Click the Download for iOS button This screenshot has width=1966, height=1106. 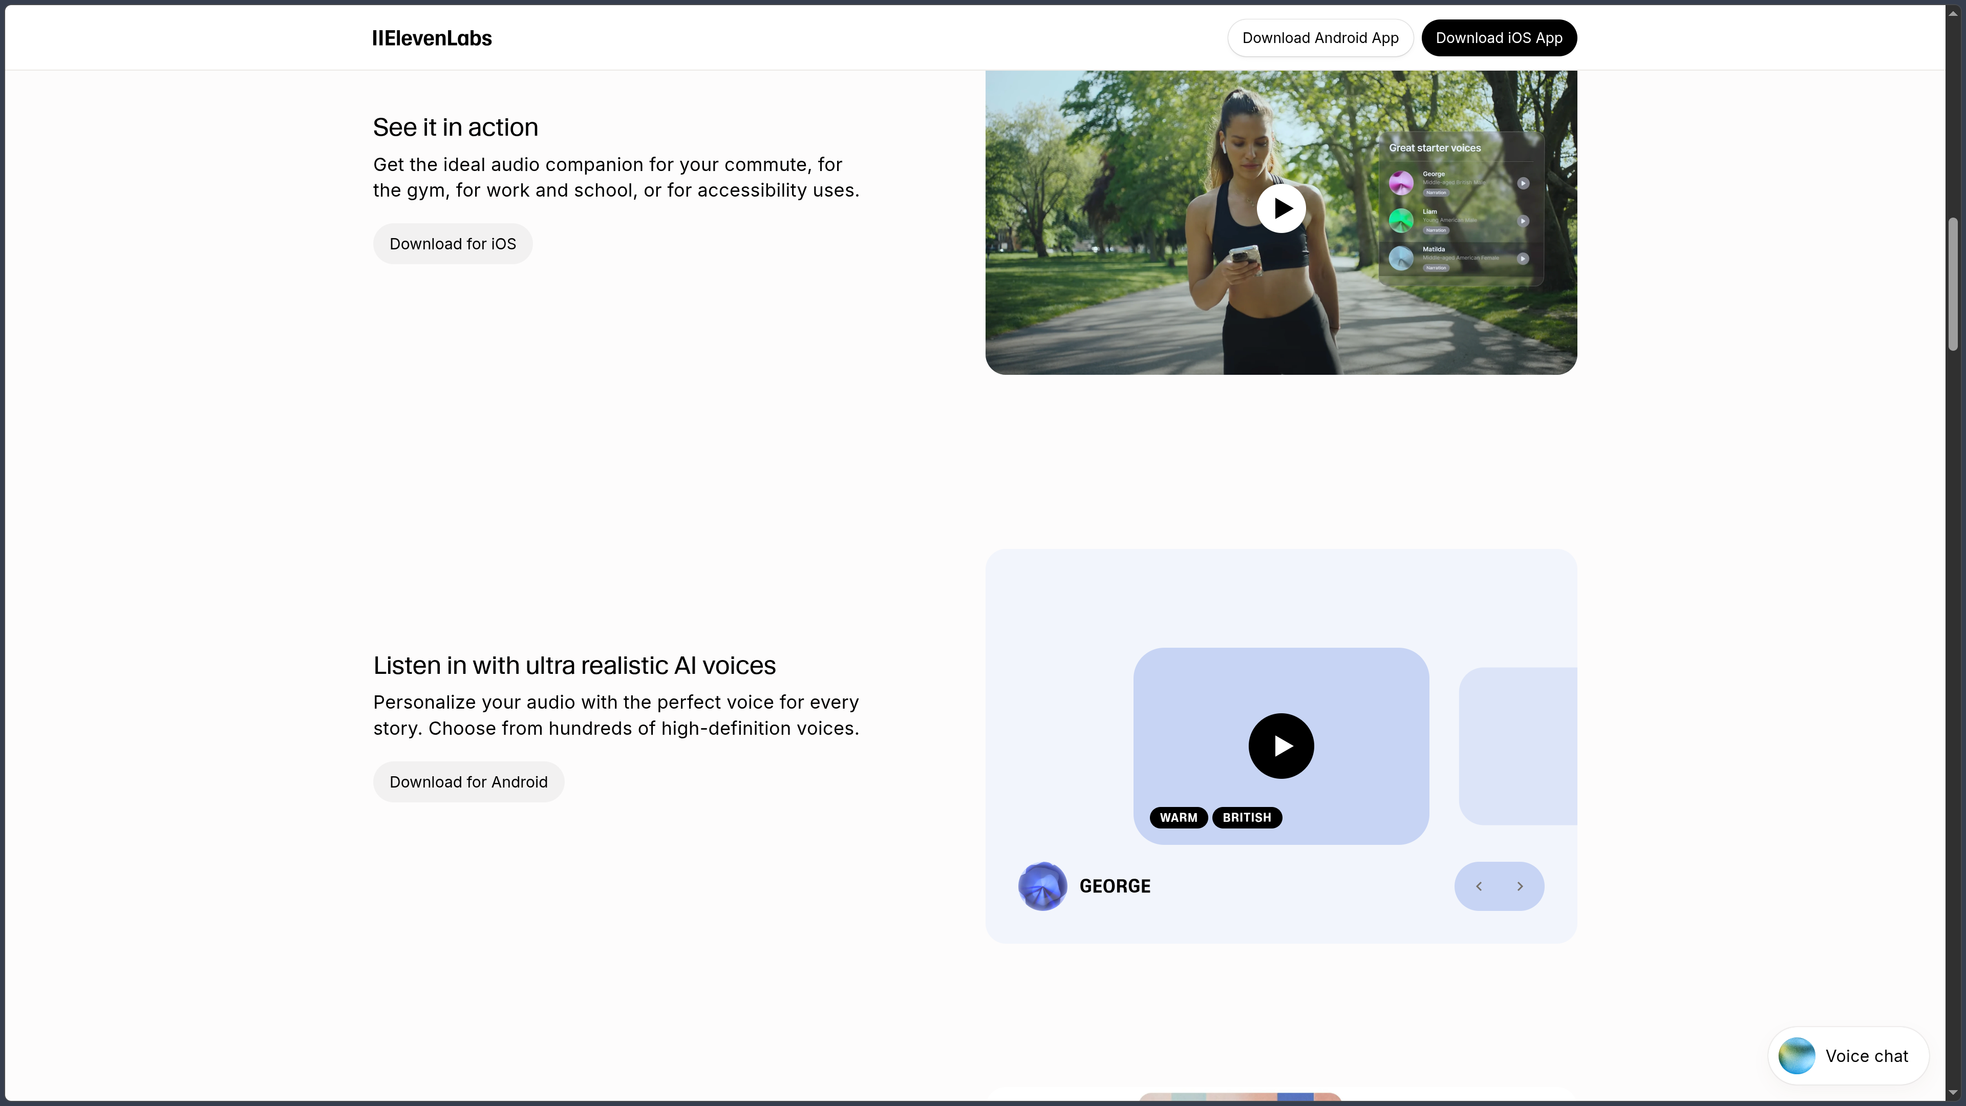pyautogui.click(x=453, y=244)
